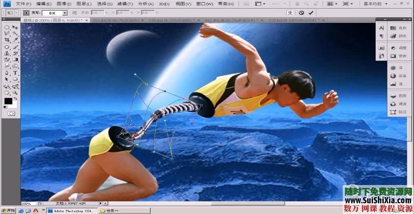Image resolution: width=414 pixels, height=214 pixels.
Task: Open the arrange documents dropdown in the top bar
Action: point(332,4)
